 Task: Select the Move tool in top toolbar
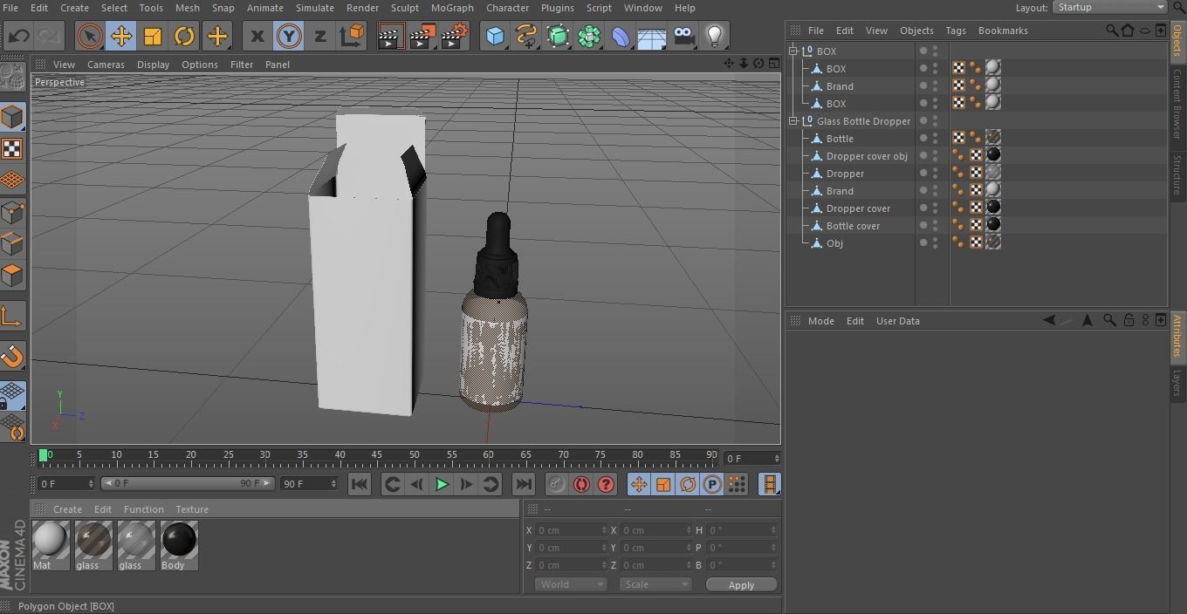[120, 37]
